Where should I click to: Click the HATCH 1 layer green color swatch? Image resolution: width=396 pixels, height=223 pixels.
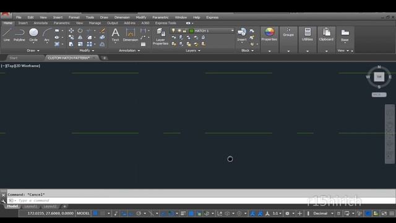tap(191, 31)
